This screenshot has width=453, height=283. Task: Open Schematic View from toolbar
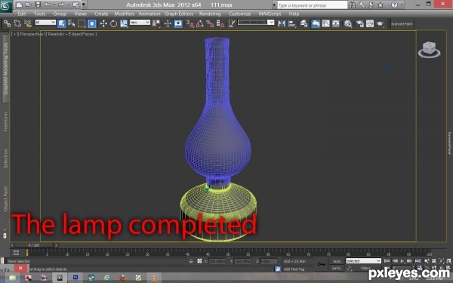[x=336, y=23]
